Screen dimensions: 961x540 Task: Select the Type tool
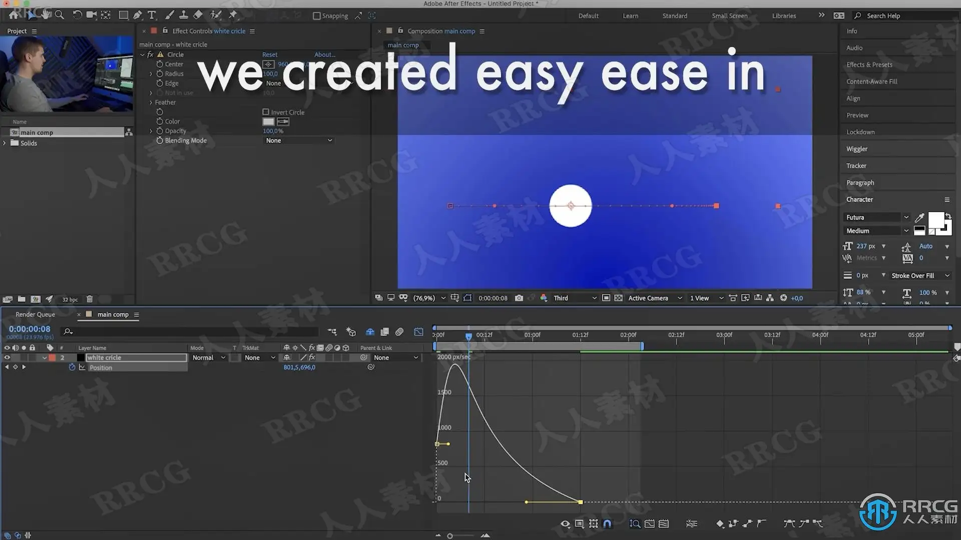tap(152, 15)
